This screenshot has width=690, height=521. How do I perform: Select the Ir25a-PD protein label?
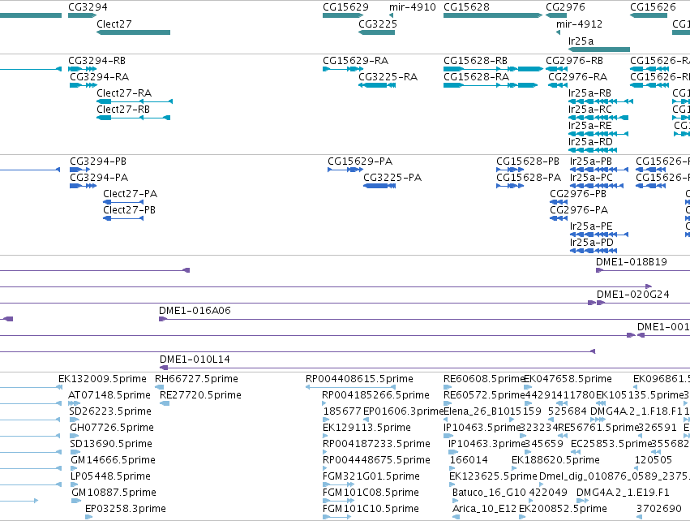[591, 243]
